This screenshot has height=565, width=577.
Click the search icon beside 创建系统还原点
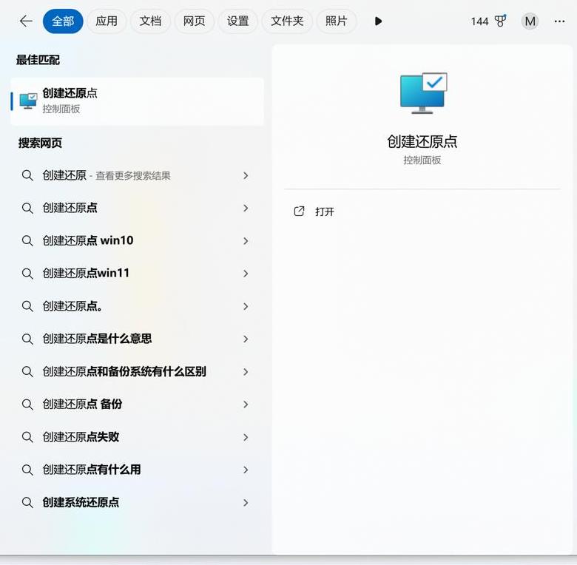[27, 502]
